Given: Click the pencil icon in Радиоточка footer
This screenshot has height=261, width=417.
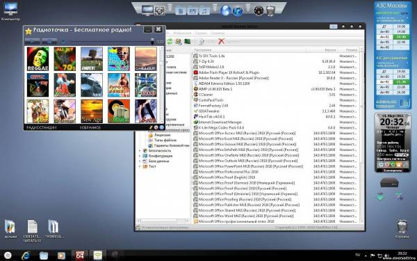Looking at the screenshot, I should pyautogui.click(x=151, y=127).
